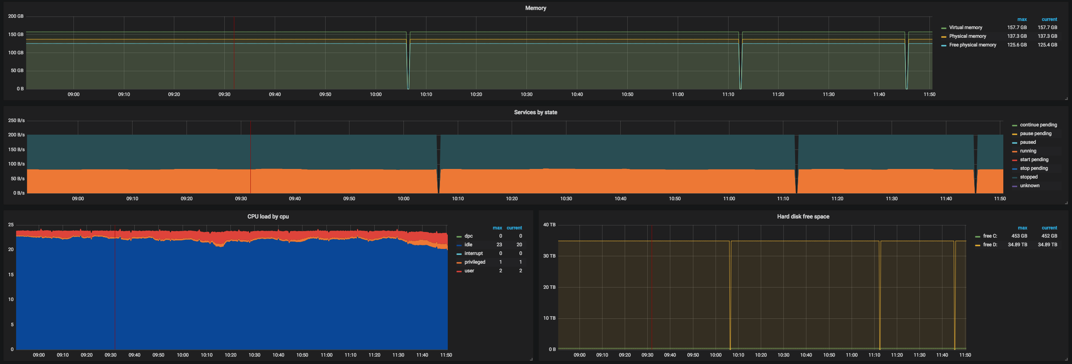Click the Physical memory yellow color swatch
This screenshot has height=364, width=1072.
[944, 36]
